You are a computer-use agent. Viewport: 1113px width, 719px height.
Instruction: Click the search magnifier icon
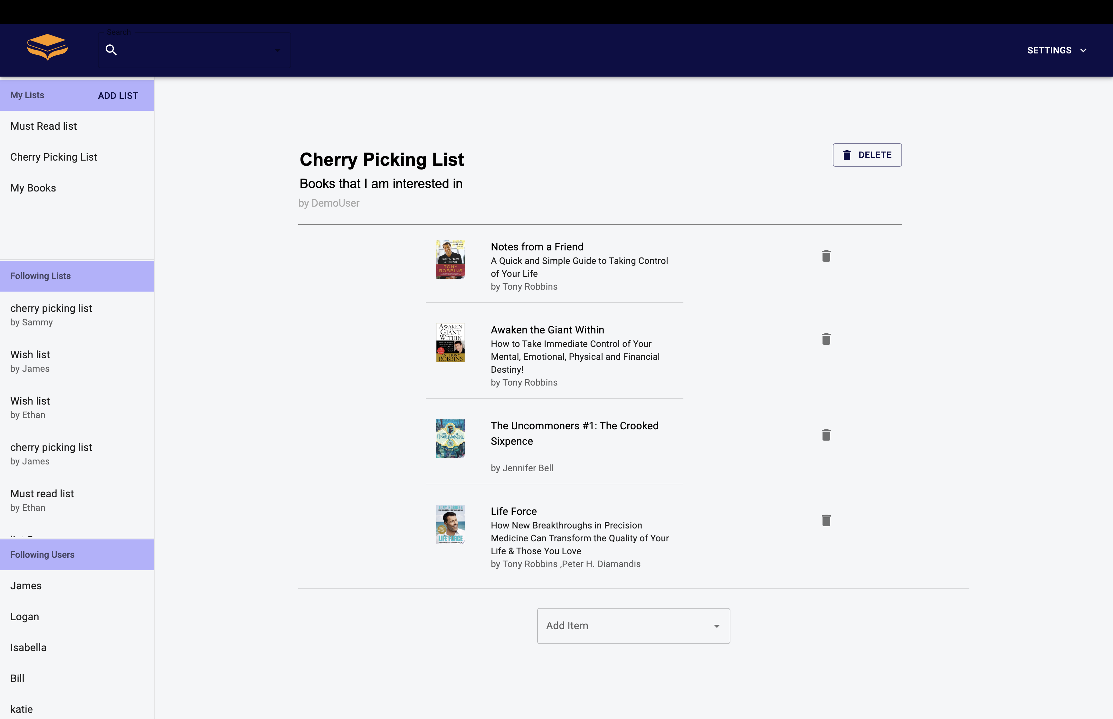coord(111,50)
